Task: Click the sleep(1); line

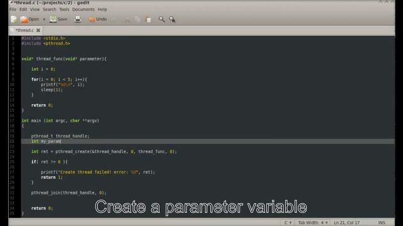Action: click(52, 90)
